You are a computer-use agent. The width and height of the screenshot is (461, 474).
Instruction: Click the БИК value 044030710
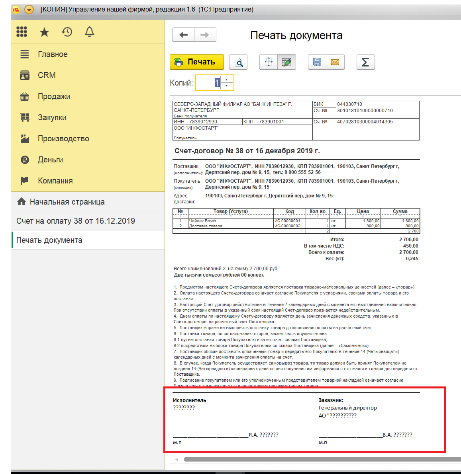pyautogui.click(x=349, y=104)
